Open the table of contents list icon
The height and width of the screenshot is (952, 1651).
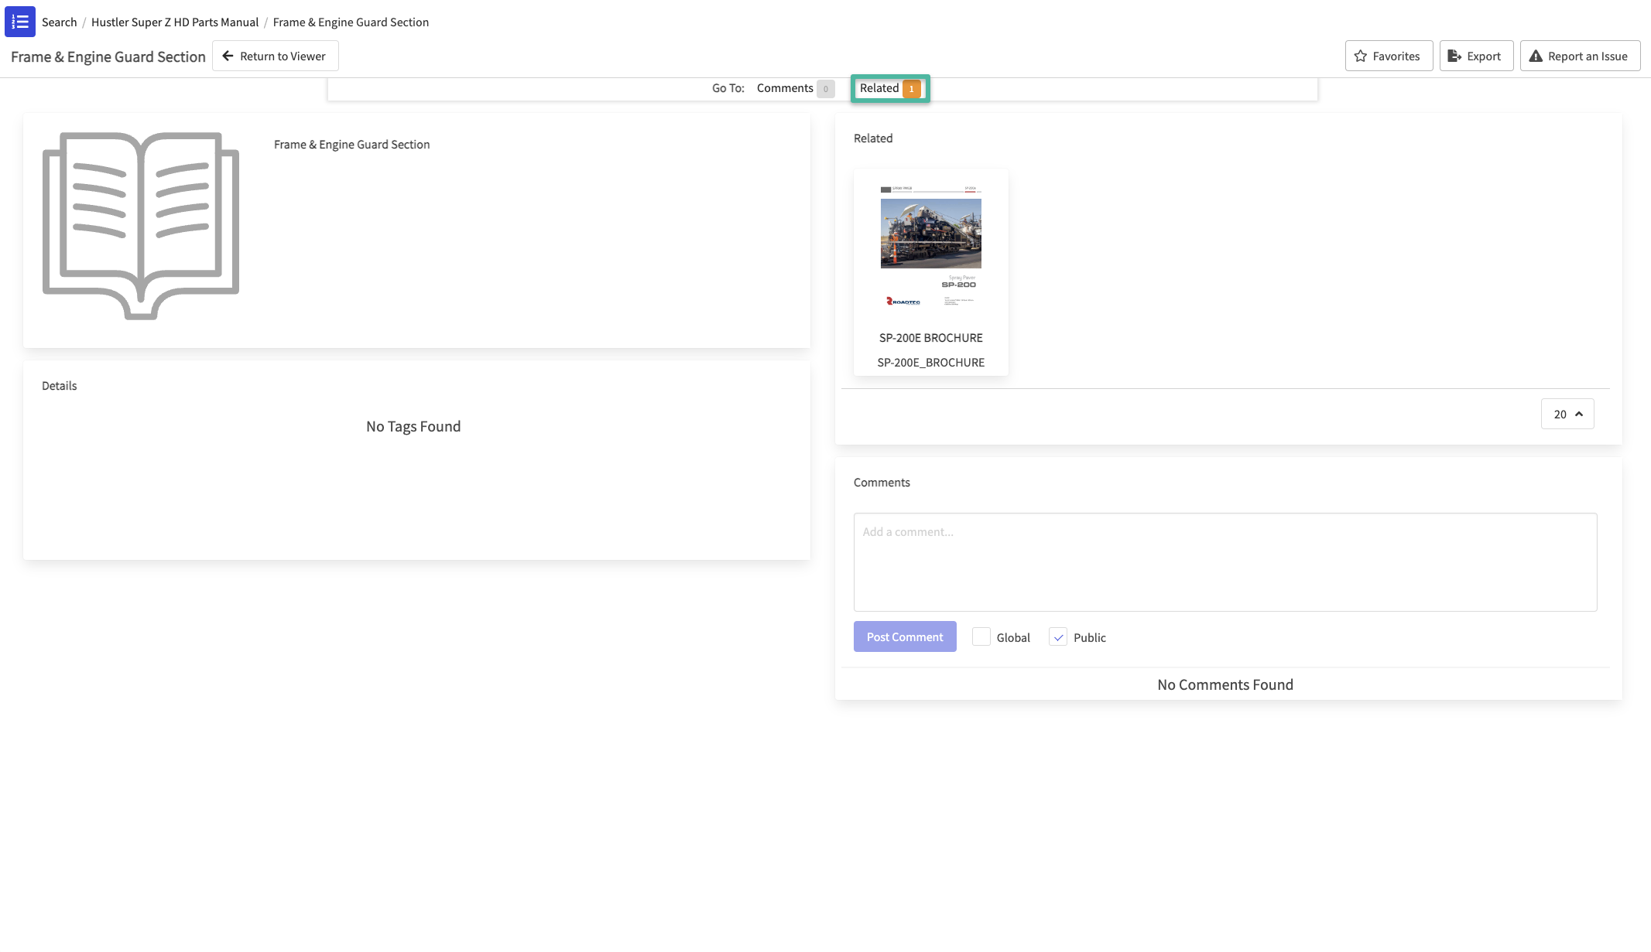pos(20,22)
